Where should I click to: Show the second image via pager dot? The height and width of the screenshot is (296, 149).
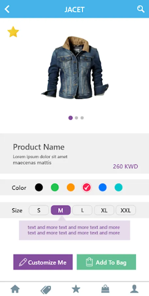[x=76, y=118]
